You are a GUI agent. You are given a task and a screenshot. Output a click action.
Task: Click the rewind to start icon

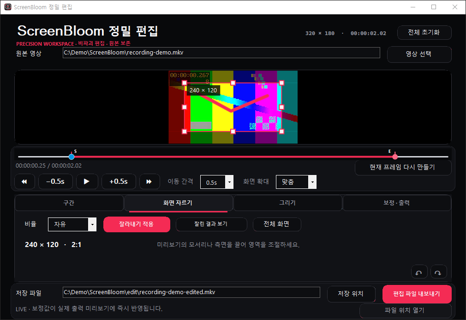[24, 181]
